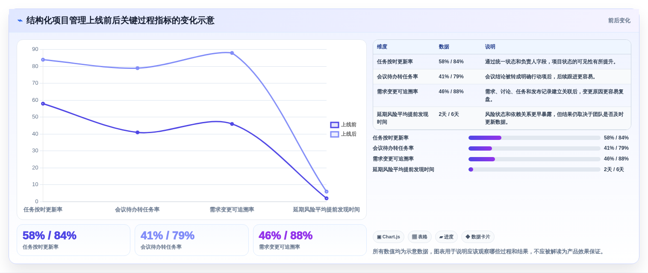Click the description starting 通过统一状态

tap(551, 62)
